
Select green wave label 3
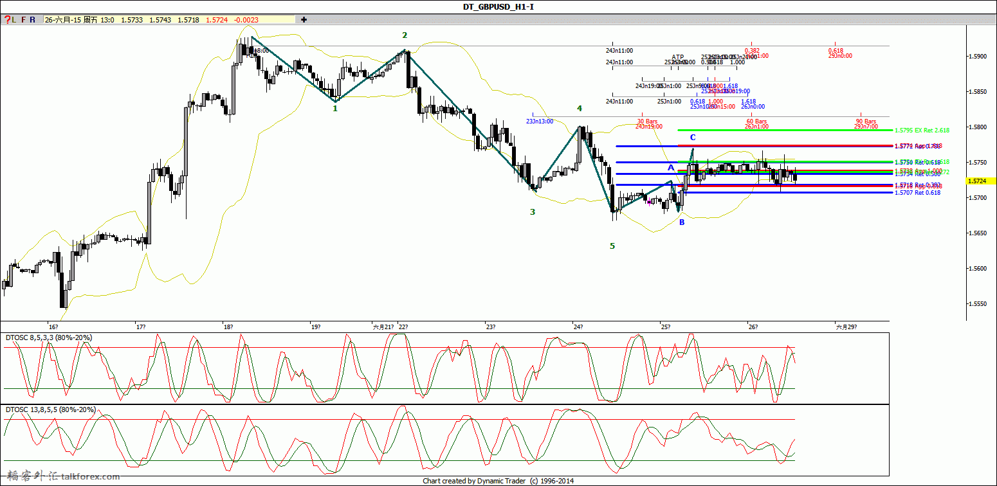click(533, 212)
